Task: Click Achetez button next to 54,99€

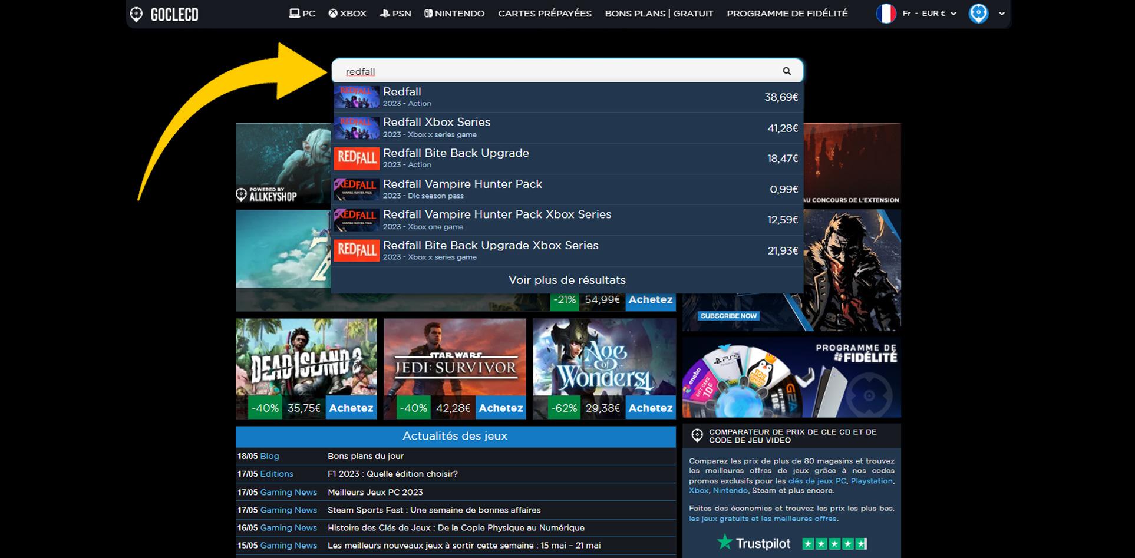Action: [650, 300]
